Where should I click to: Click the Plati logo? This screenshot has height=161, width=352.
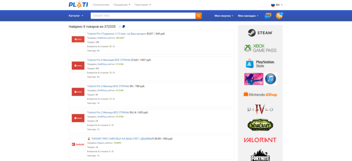[78, 4]
